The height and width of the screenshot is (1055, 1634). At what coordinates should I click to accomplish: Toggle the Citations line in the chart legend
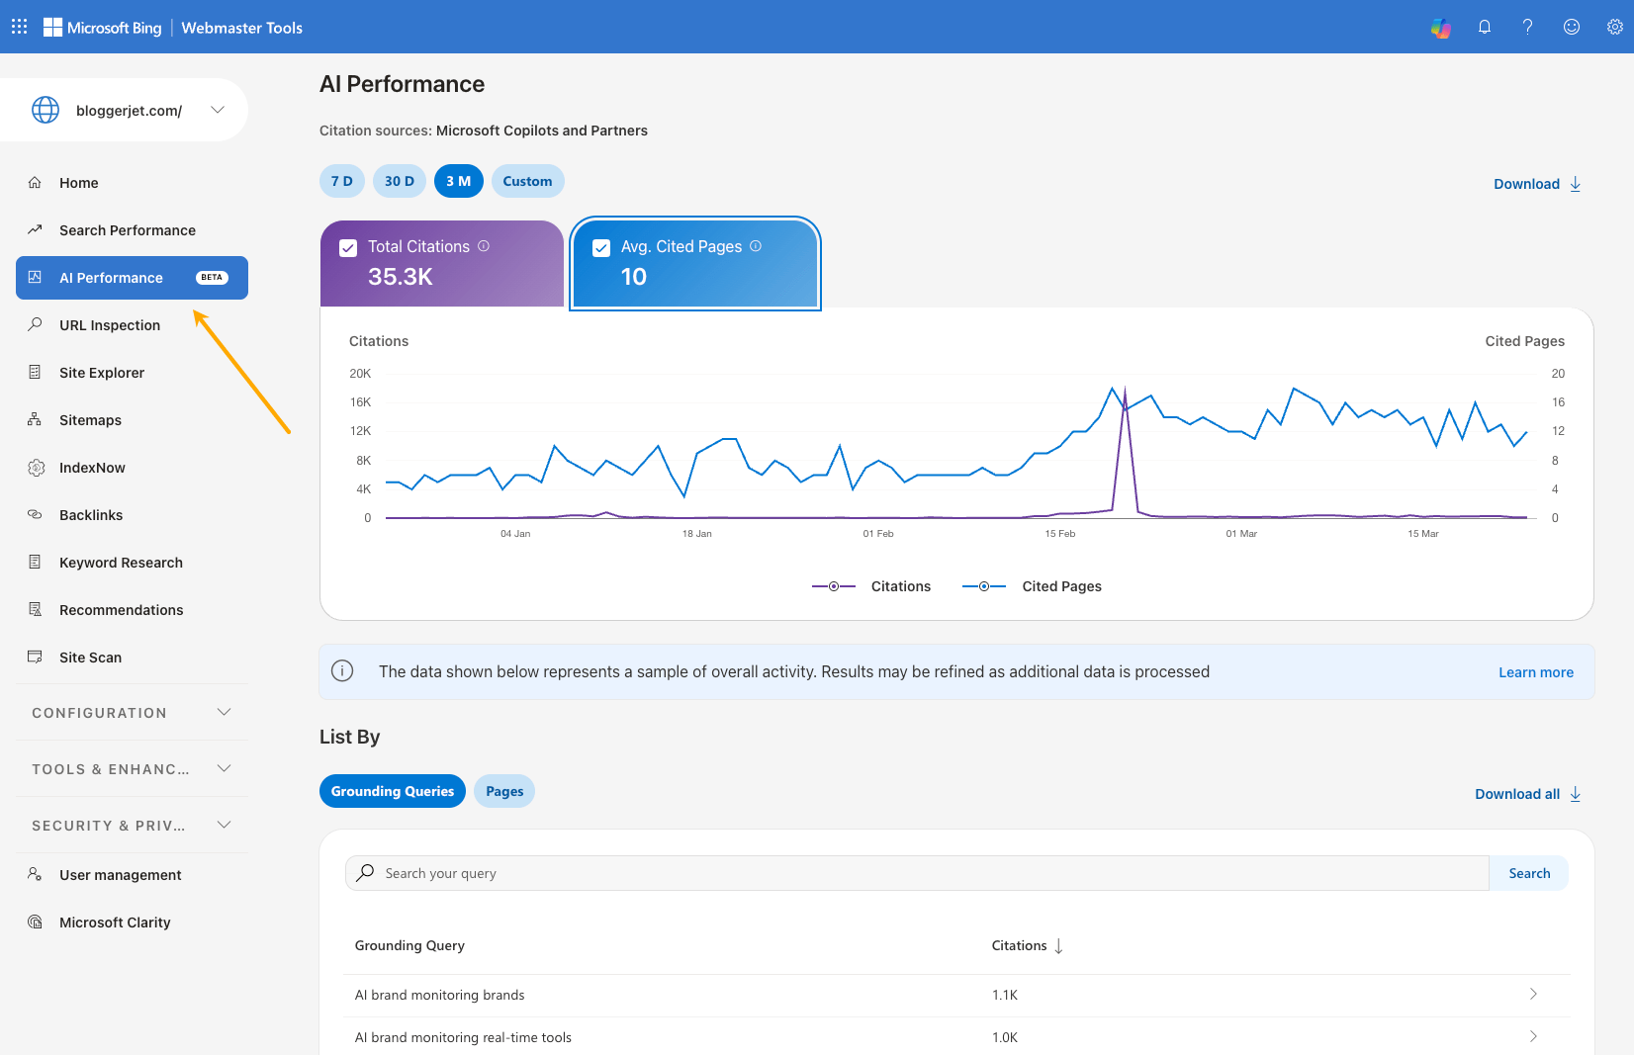point(872,585)
